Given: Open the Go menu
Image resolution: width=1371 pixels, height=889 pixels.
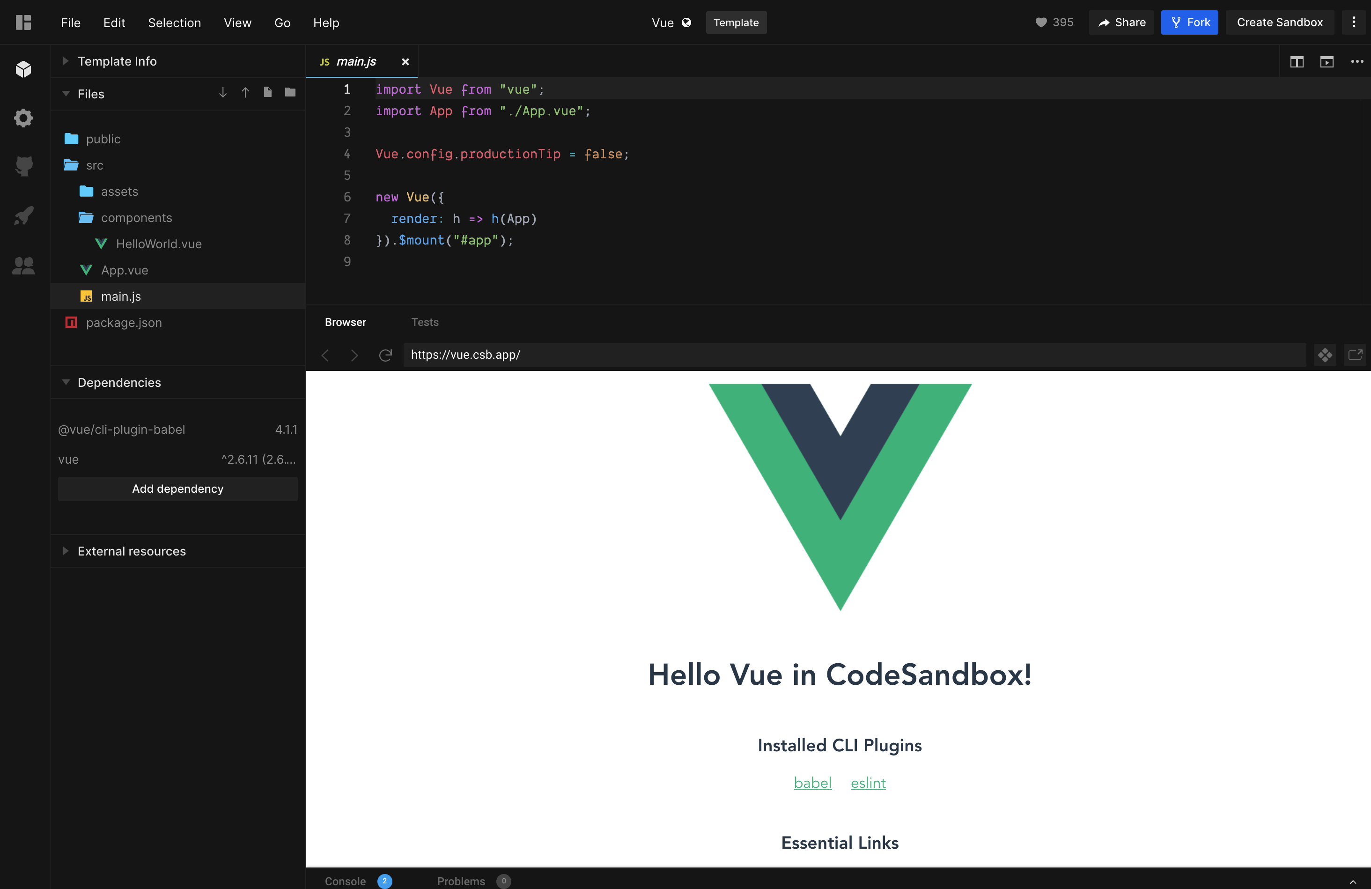Looking at the screenshot, I should pyautogui.click(x=282, y=22).
